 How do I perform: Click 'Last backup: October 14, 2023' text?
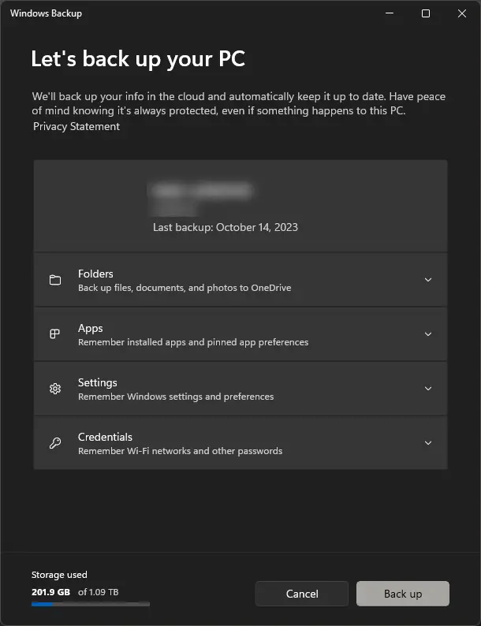226,228
